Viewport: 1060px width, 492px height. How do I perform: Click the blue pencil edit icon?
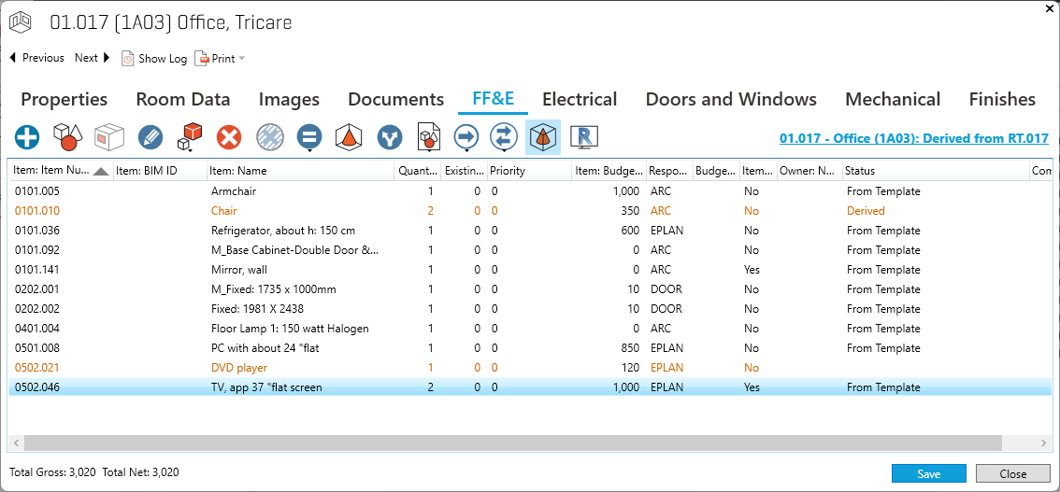point(150,138)
